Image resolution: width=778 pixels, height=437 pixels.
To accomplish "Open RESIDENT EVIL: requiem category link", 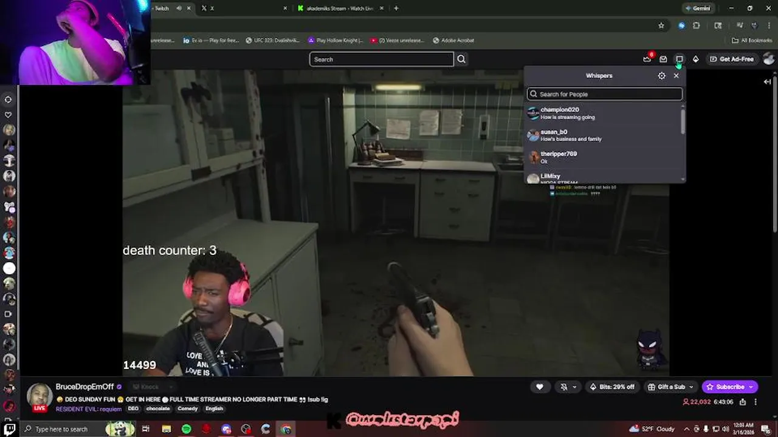I will coord(89,408).
